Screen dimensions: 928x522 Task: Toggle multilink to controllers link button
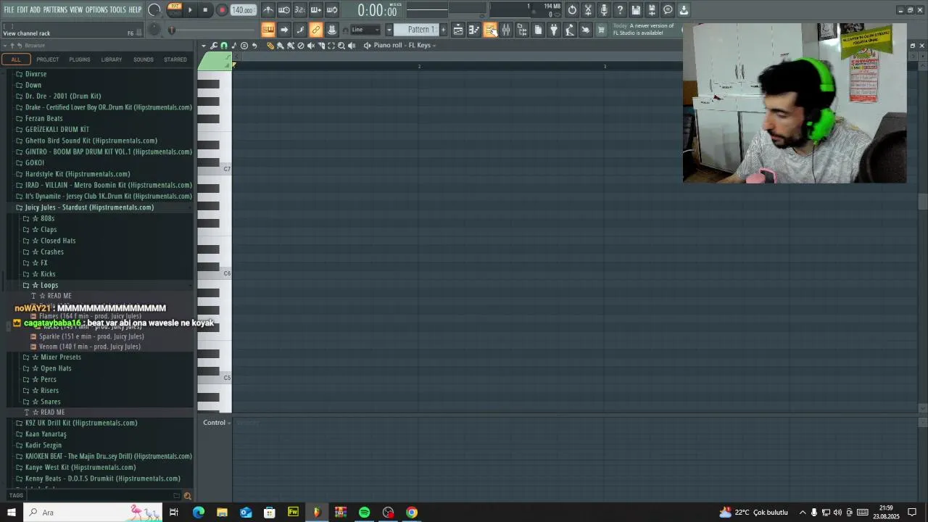(x=315, y=30)
